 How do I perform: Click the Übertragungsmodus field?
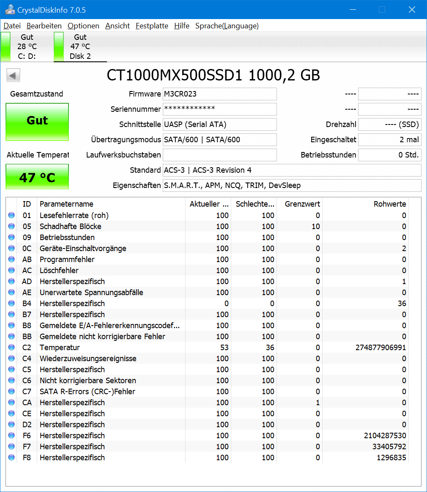219,140
